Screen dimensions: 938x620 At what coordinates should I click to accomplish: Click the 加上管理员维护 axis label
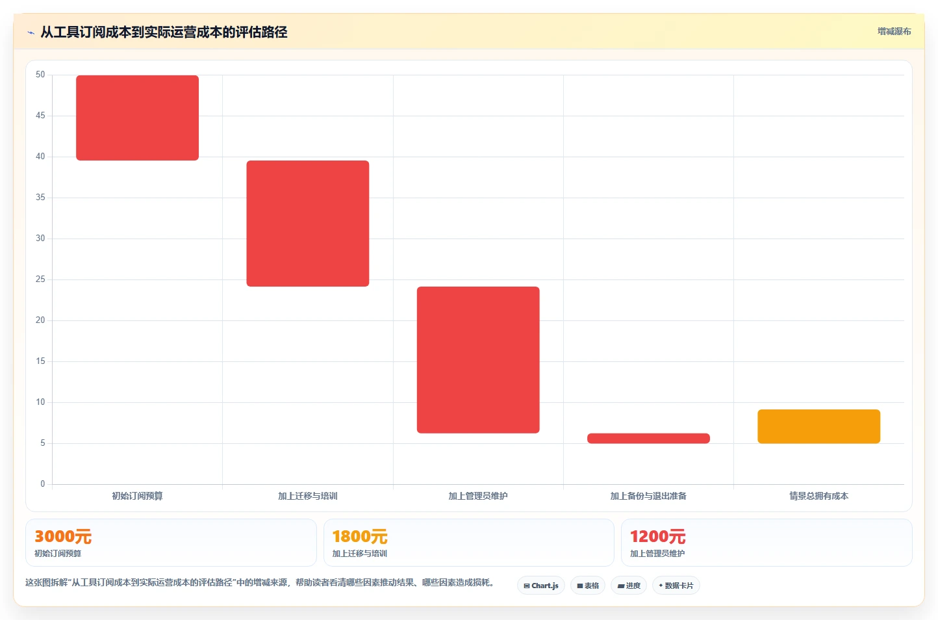[x=478, y=496]
